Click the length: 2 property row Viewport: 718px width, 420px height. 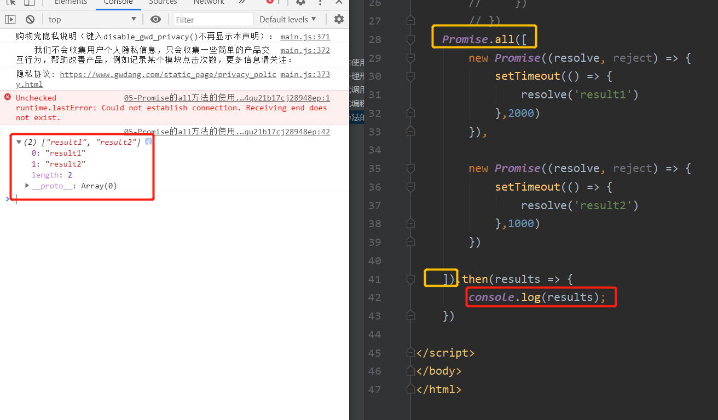[52, 175]
